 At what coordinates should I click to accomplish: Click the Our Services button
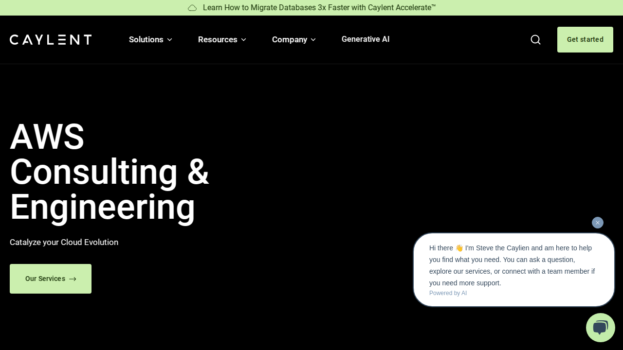[51, 279]
